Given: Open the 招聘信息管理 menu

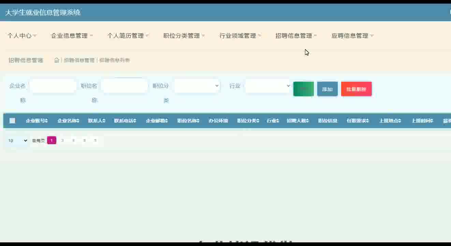Looking at the screenshot, I should [296, 36].
